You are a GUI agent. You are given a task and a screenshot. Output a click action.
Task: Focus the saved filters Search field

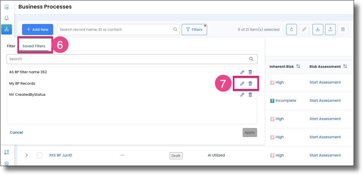point(132,59)
